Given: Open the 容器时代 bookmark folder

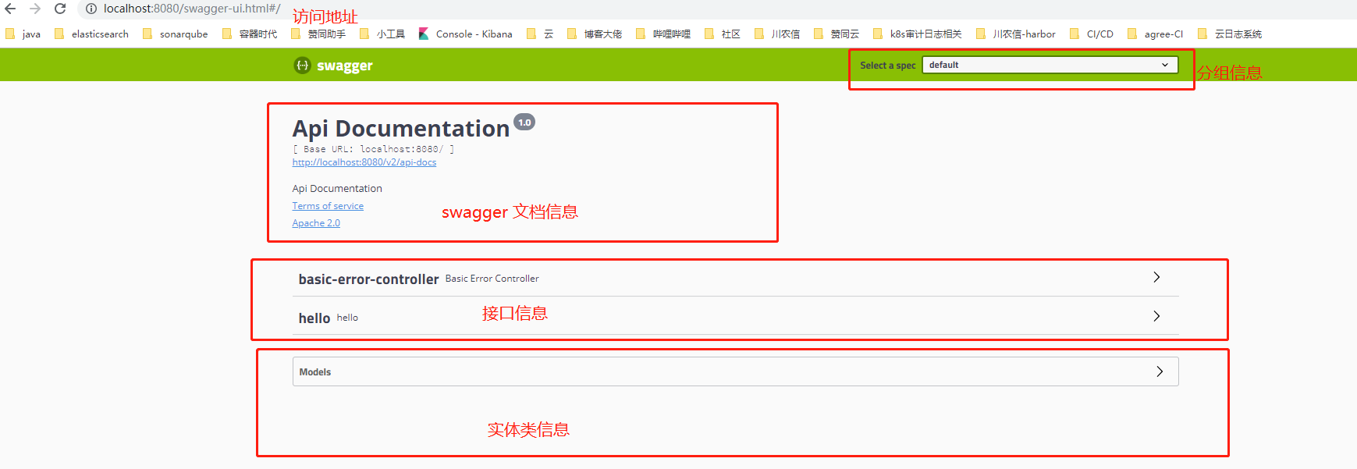Looking at the screenshot, I should click(250, 34).
